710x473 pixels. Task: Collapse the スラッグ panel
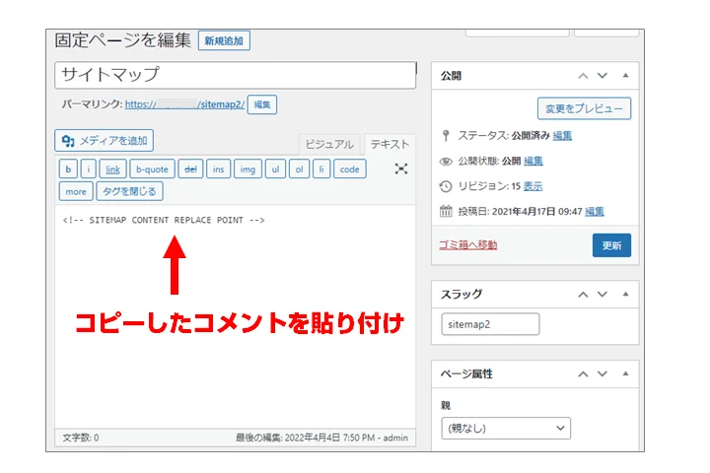pos(625,295)
